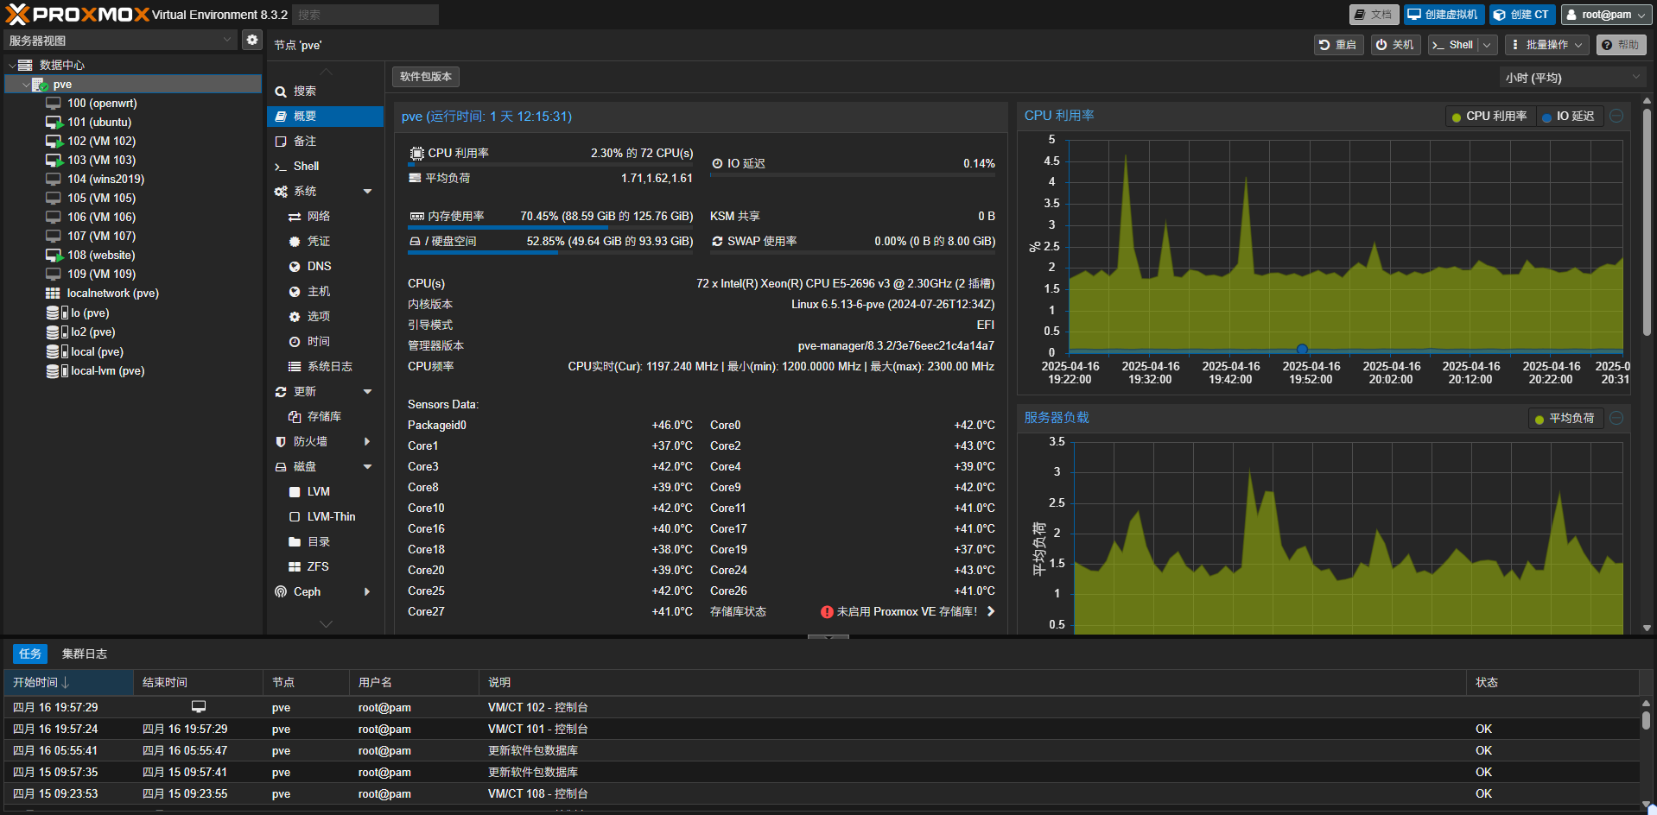Open VM 100 (openwrt) in the tree
Screen dimensions: 1657x815
102,104
